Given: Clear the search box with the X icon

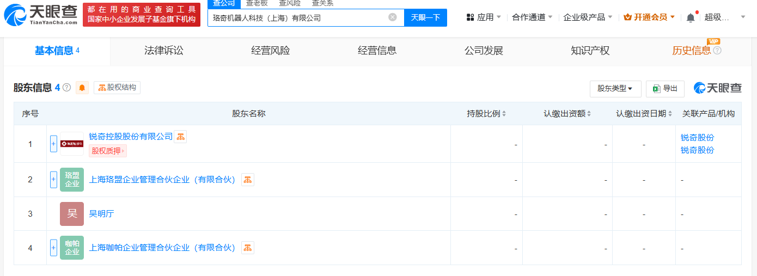Looking at the screenshot, I should pyautogui.click(x=392, y=17).
